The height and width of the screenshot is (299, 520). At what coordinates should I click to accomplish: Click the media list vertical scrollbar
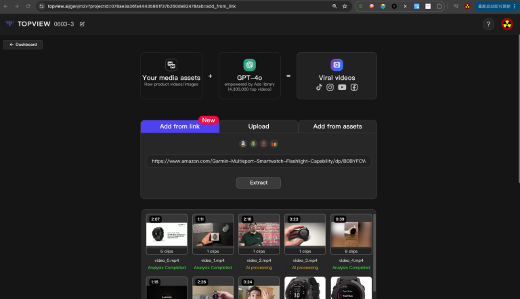374,250
